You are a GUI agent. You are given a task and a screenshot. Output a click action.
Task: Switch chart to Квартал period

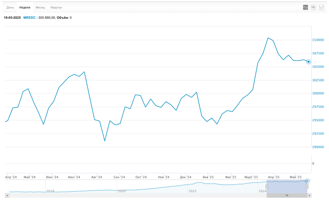[56, 7]
